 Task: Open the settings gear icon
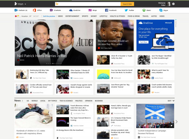click(x=174, y=4)
